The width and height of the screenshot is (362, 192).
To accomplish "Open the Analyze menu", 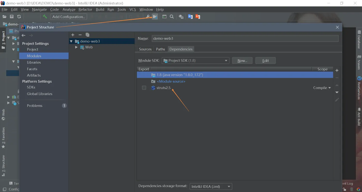I will tap(69, 9).
